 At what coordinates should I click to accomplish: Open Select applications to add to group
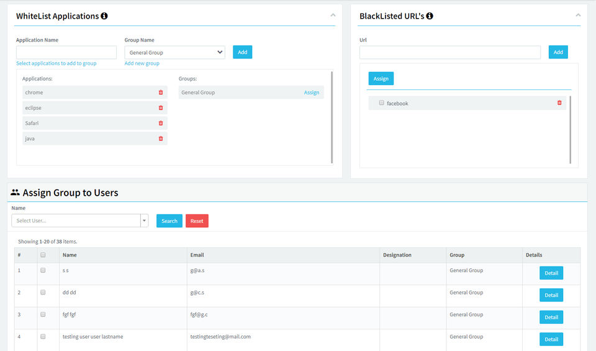56,63
